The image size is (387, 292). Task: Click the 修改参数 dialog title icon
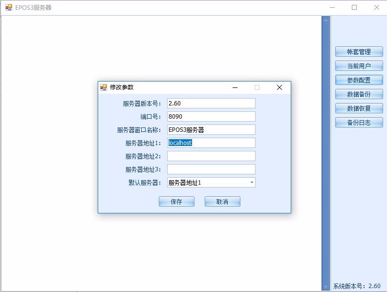[104, 87]
